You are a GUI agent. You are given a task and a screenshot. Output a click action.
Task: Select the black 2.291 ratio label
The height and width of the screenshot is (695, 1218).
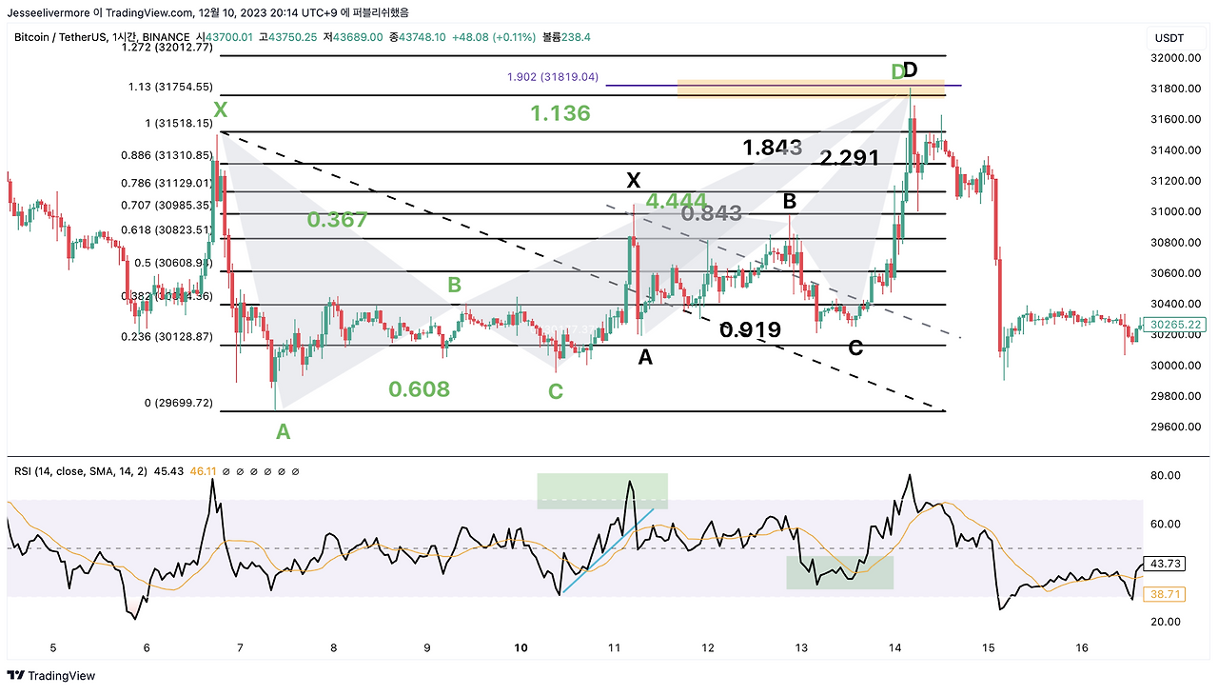pos(849,158)
